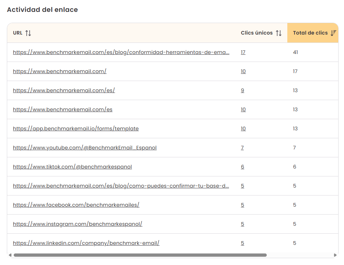Click unique clicks 5 in como-puedes-confirmar row

point(243,186)
